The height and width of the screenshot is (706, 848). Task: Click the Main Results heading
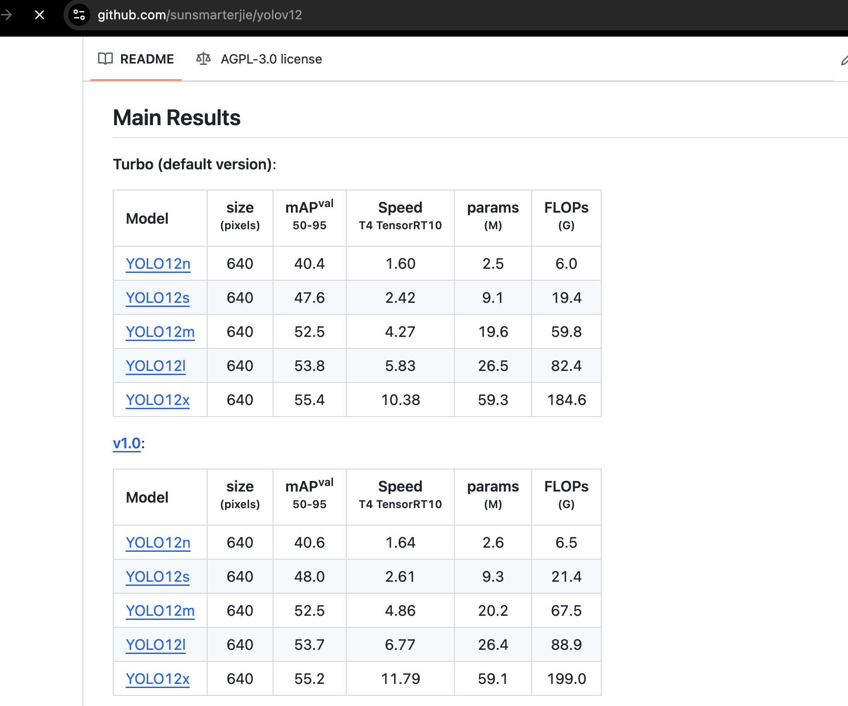[x=177, y=118]
